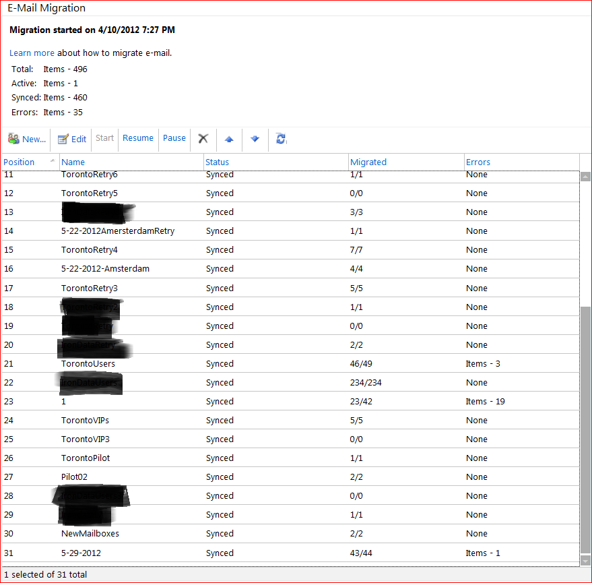This screenshot has width=592, height=583.
Task: Click the Errors: Items - 35 summary
Action: [47, 112]
